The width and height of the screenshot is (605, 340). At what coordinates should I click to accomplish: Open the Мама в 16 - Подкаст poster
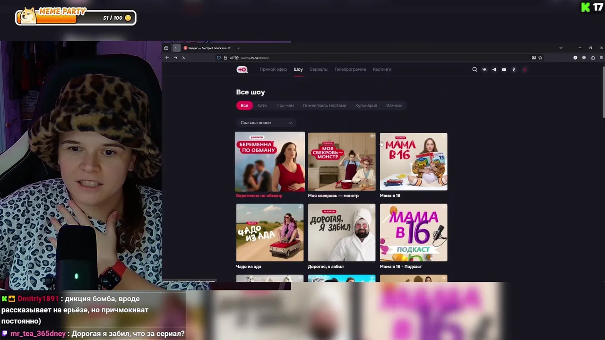click(x=414, y=232)
